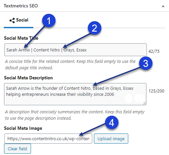Open the Social tab
This screenshot has height=155, width=169.
(19, 21)
